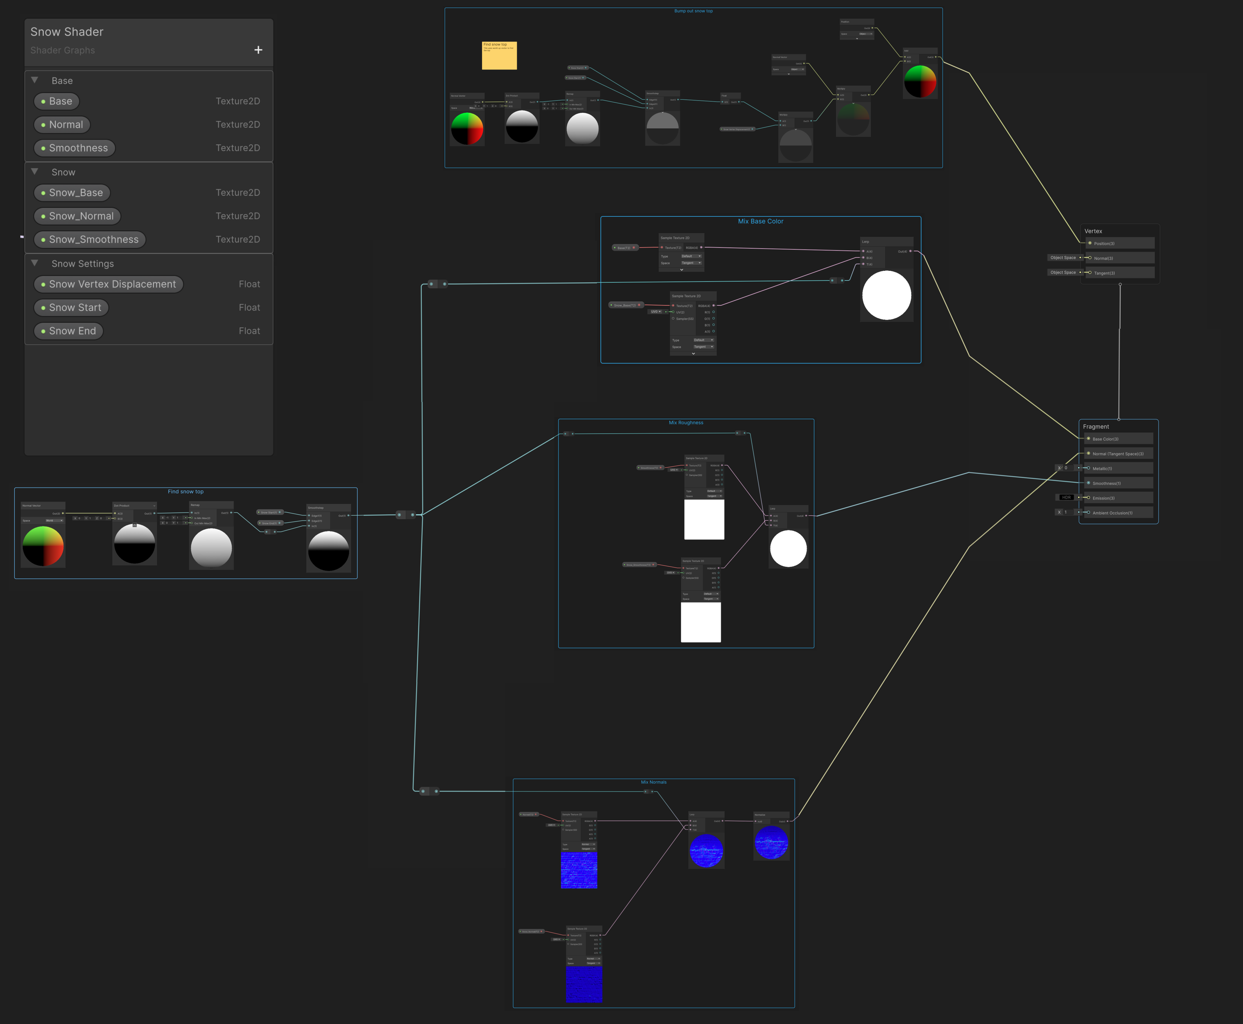Open the Type Default dropdown on Base Sample Texture
1243x1024 pixels.
coord(691,256)
